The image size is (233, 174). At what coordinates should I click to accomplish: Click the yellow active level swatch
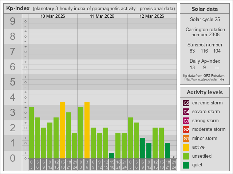[186, 147]
